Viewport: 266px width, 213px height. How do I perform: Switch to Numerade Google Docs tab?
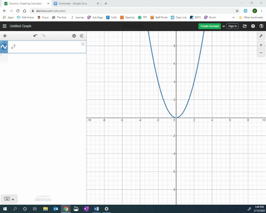click(x=73, y=3)
